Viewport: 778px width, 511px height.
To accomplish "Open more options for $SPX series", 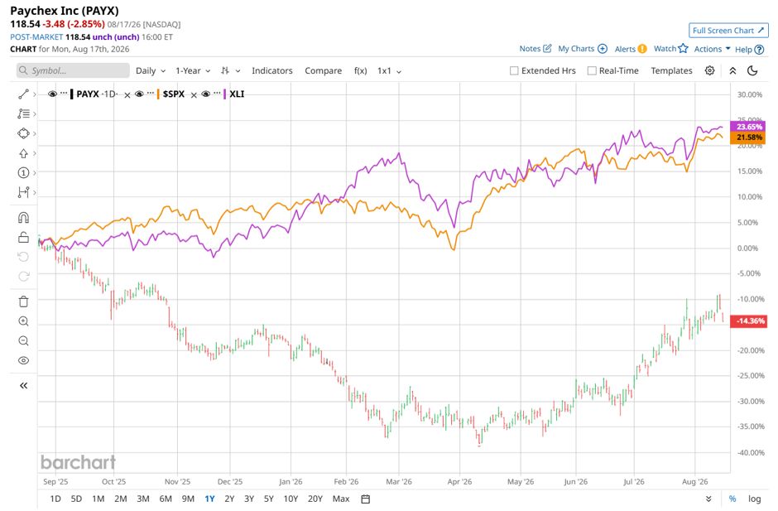I will pyautogui.click(x=151, y=94).
